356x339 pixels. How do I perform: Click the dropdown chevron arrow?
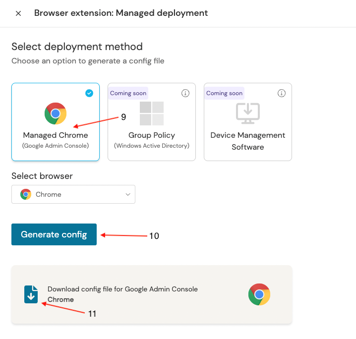click(x=128, y=194)
